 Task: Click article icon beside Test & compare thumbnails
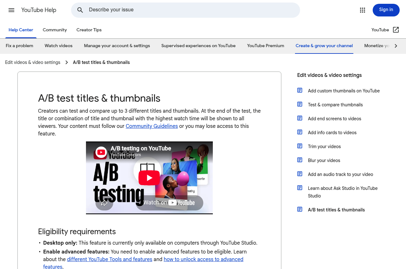(300, 104)
